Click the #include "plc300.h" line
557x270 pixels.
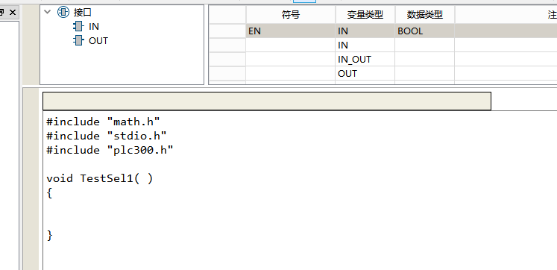pos(110,150)
